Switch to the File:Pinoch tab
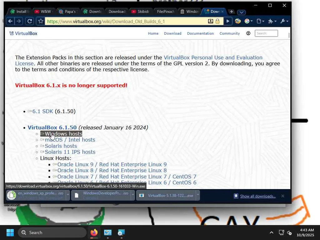This screenshot has width=320, height=240. 165,12
